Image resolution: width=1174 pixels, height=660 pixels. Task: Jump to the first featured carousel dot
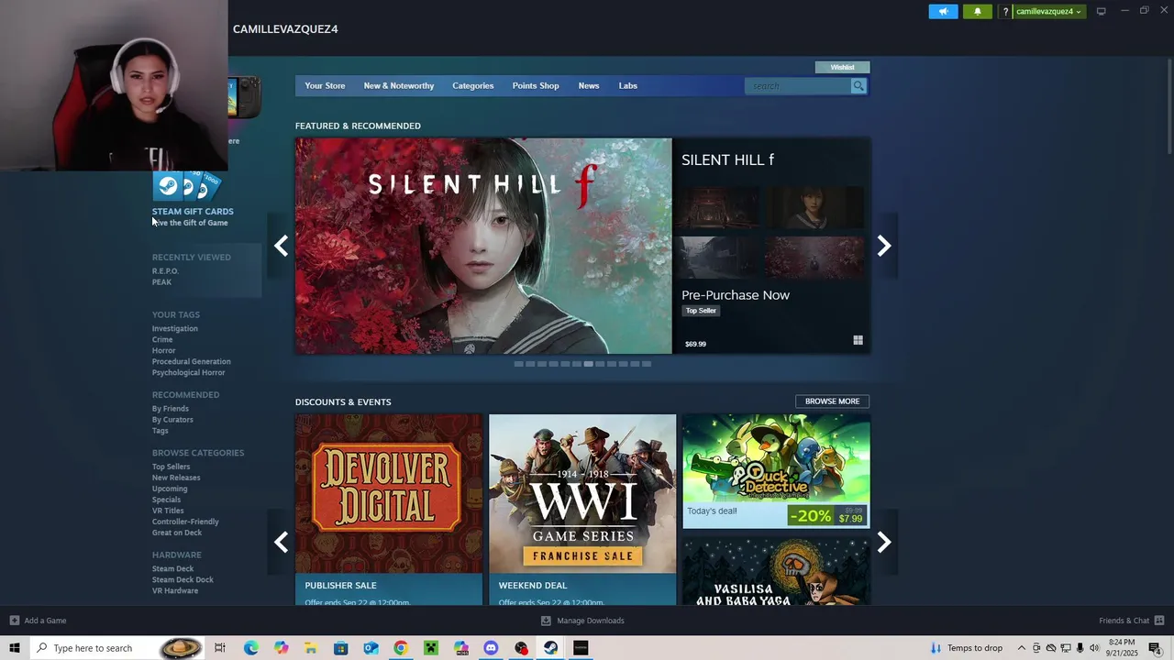click(x=519, y=364)
